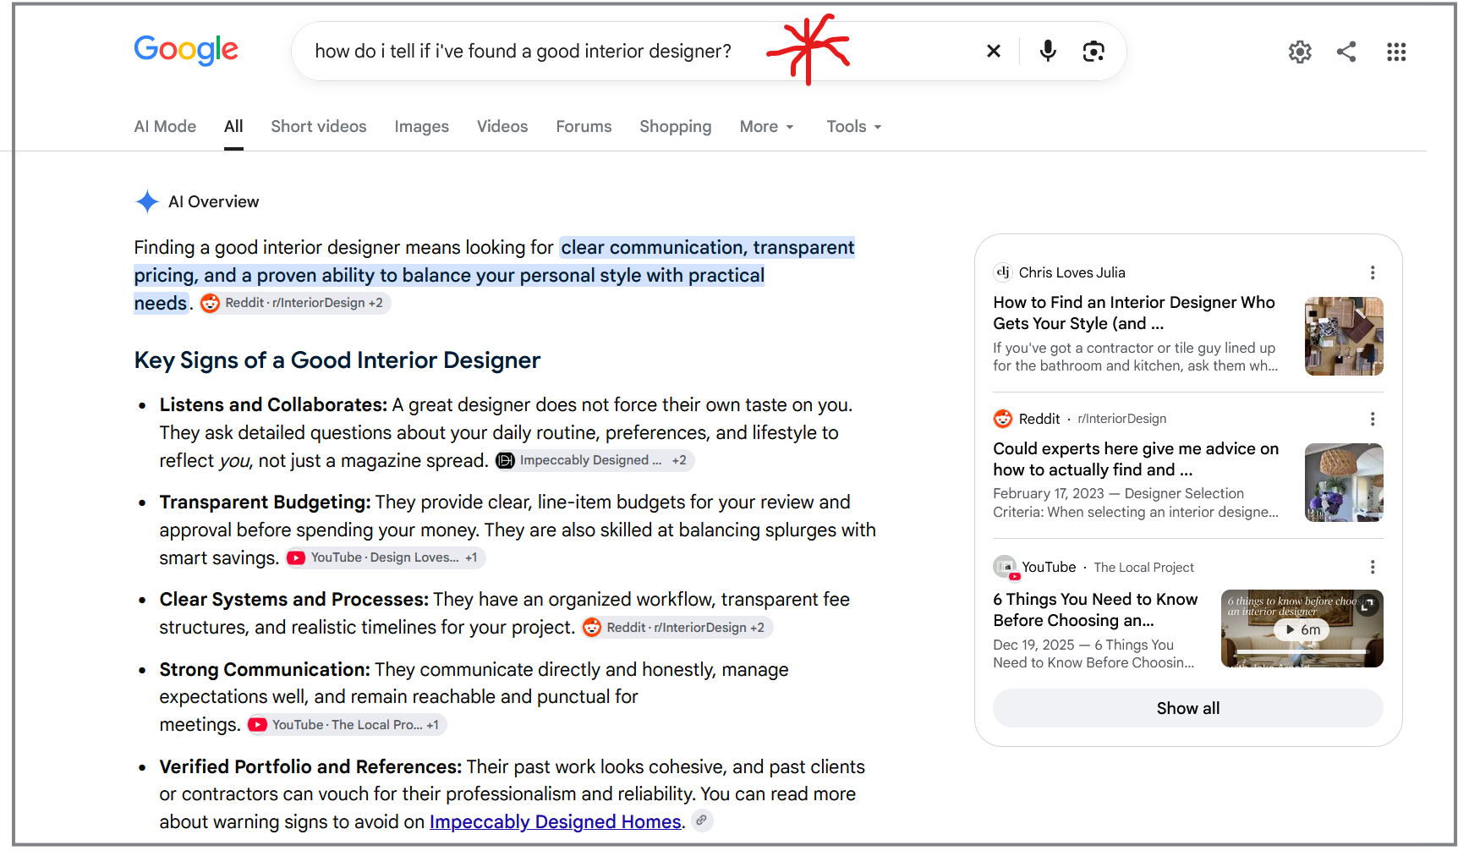Click 'Verified Portfolio and References:' bullet text
The height and width of the screenshot is (851, 1458).
click(x=310, y=767)
